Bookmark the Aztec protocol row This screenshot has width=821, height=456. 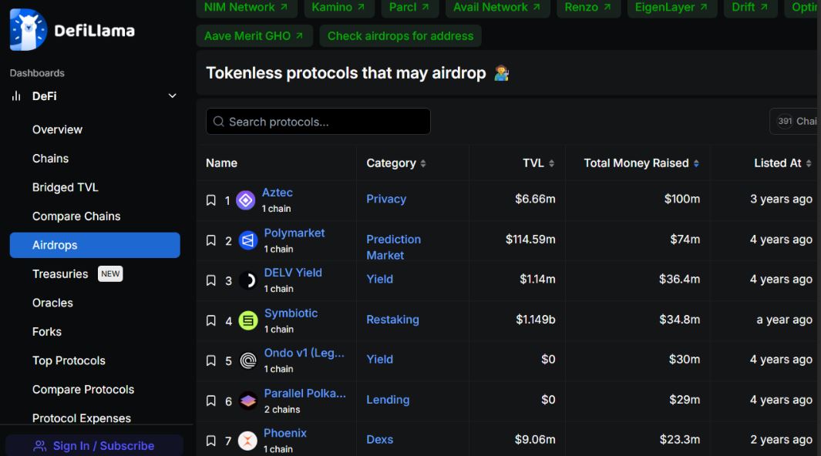click(x=211, y=200)
